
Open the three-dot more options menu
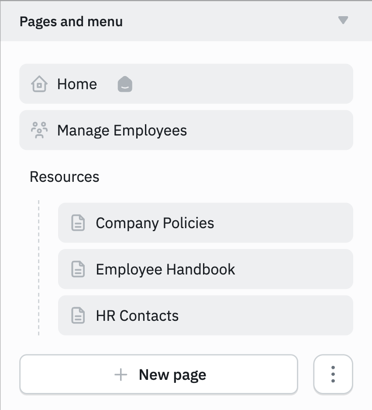pyautogui.click(x=333, y=375)
